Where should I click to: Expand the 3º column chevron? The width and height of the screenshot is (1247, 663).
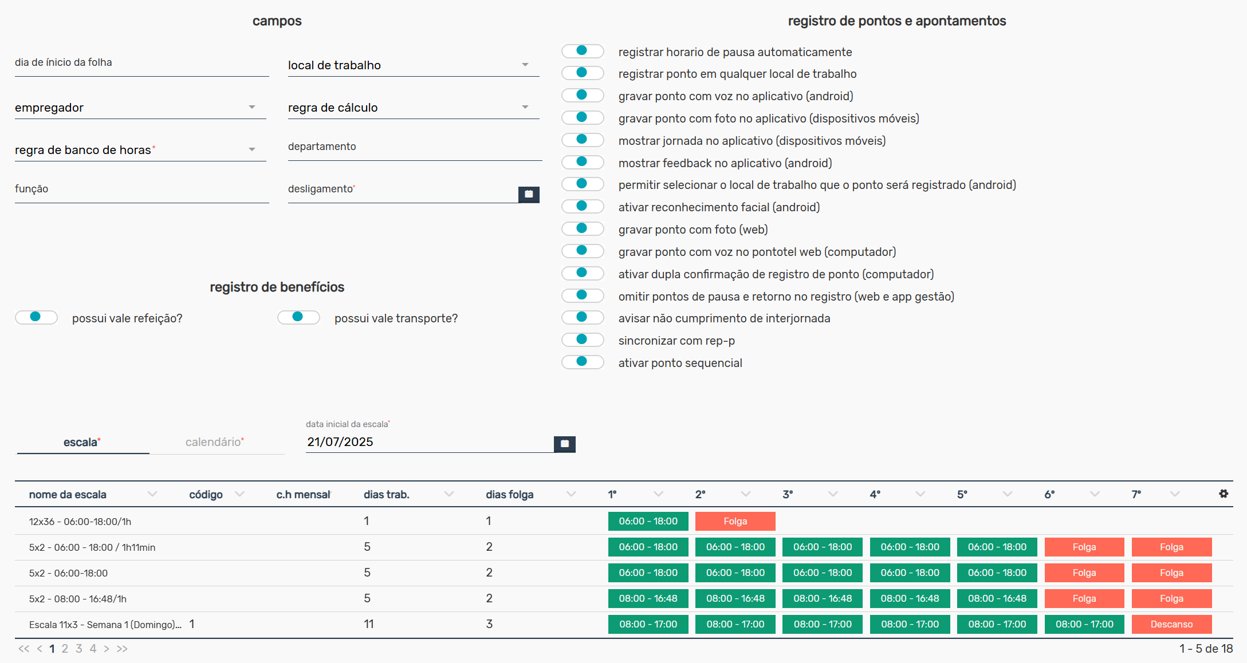click(833, 494)
